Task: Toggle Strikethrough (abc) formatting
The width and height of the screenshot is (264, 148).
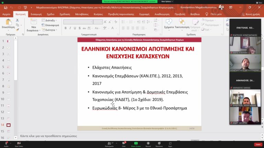Action: tap(84, 28)
